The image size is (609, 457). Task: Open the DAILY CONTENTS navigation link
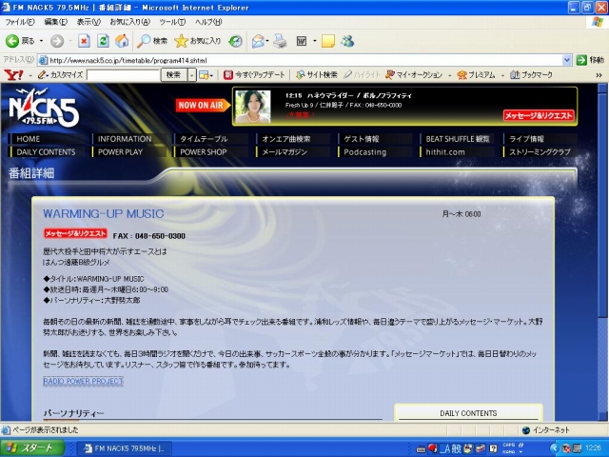46,152
